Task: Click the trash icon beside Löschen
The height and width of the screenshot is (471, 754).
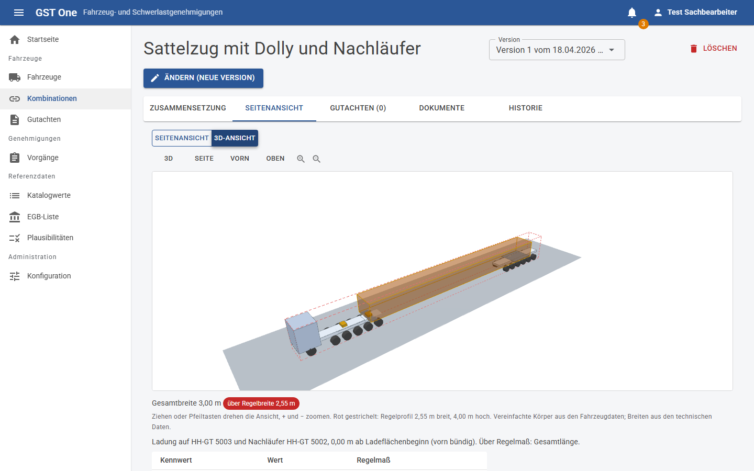Action: [x=694, y=49]
